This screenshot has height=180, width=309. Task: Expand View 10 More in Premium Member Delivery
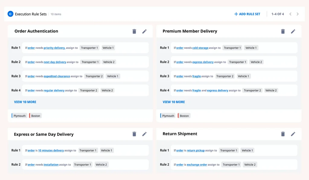174,102
